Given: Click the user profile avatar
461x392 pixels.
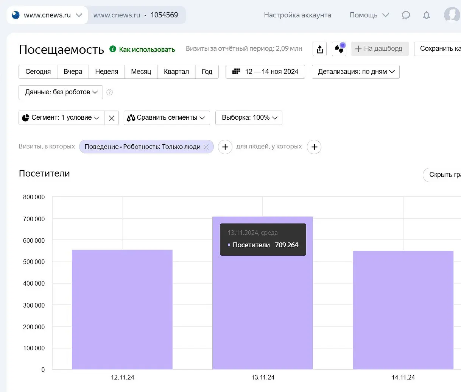Looking at the screenshot, I should (x=452, y=15).
